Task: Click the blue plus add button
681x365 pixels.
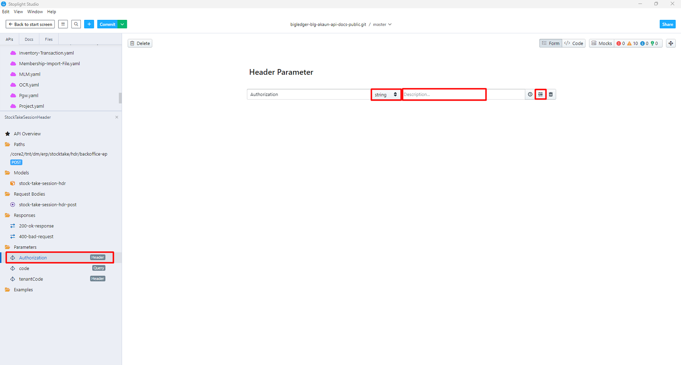Action: point(89,24)
